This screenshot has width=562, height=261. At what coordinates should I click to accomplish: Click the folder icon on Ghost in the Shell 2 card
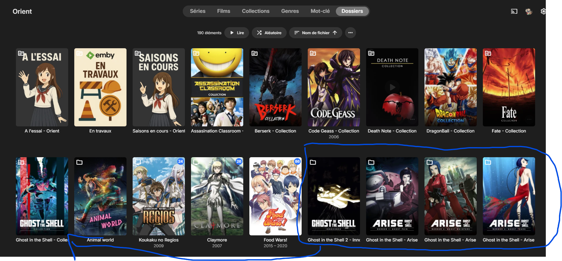(313, 162)
